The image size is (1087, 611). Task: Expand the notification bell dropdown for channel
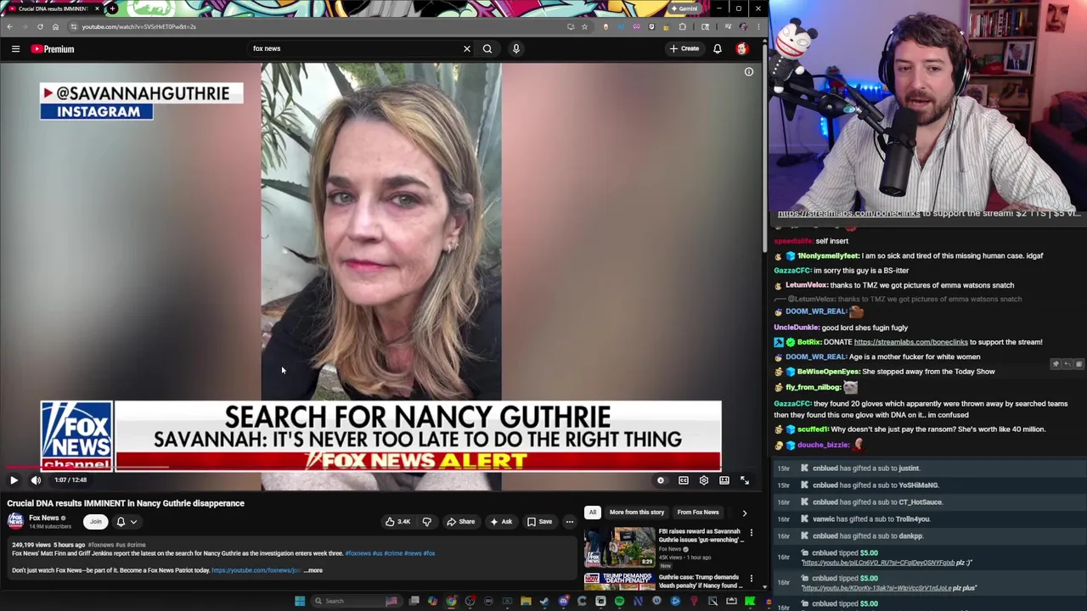[126, 522]
